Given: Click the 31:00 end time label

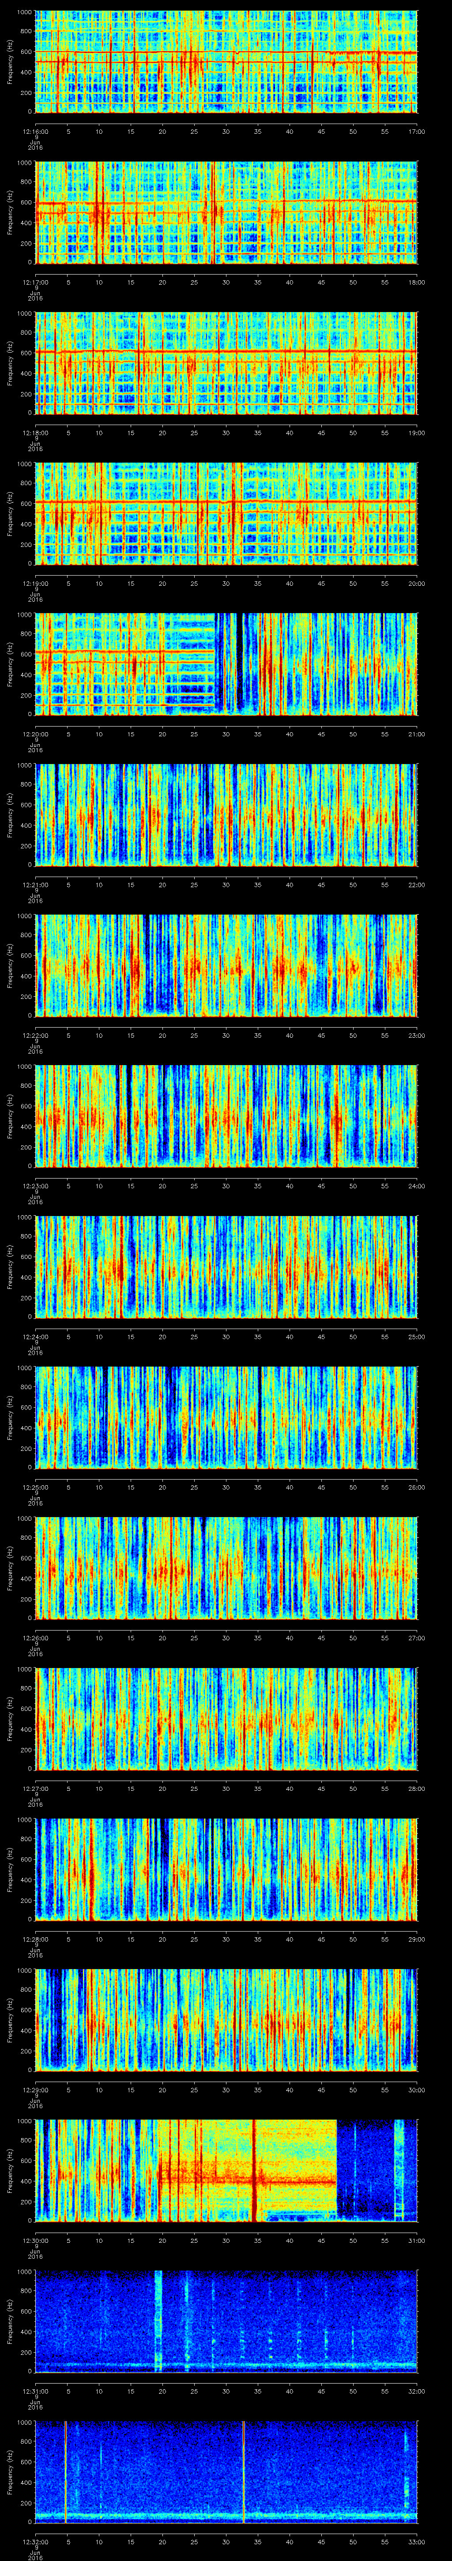Looking at the screenshot, I should click(x=416, y=2240).
